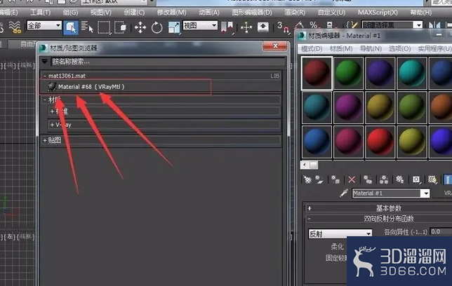
Task: Open 选项(O) menu in Material Editor
Action: (x=400, y=48)
